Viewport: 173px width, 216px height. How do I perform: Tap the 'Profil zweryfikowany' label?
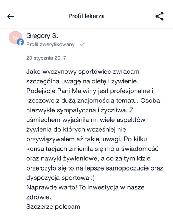pyautogui.click(x=50, y=44)
